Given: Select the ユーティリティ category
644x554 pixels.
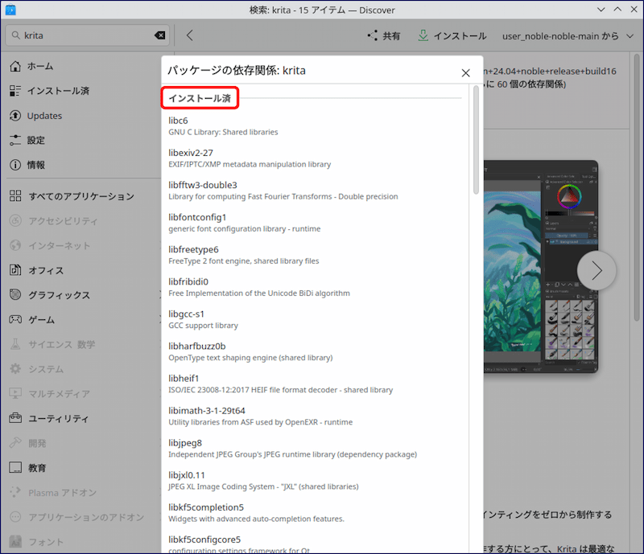Looking at the screenshot, I should [x=59, y=419].
